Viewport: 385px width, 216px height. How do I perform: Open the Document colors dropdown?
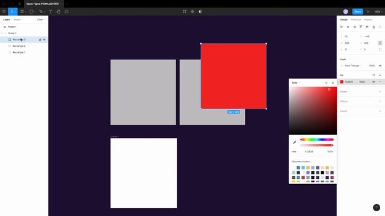302,161
